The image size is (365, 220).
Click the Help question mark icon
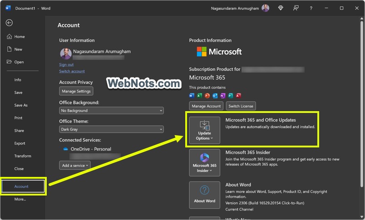coord(311,8)
